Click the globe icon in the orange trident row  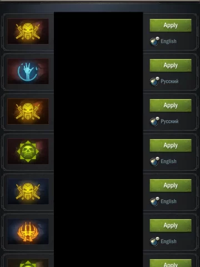click(x=154, y=241)
